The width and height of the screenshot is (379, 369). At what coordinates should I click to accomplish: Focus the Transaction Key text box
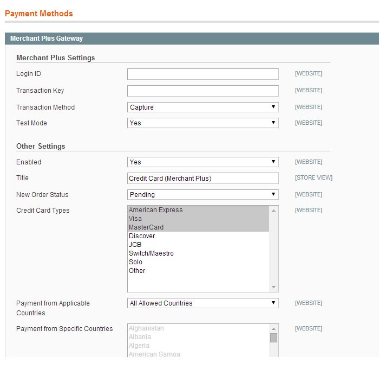(203, 91)
